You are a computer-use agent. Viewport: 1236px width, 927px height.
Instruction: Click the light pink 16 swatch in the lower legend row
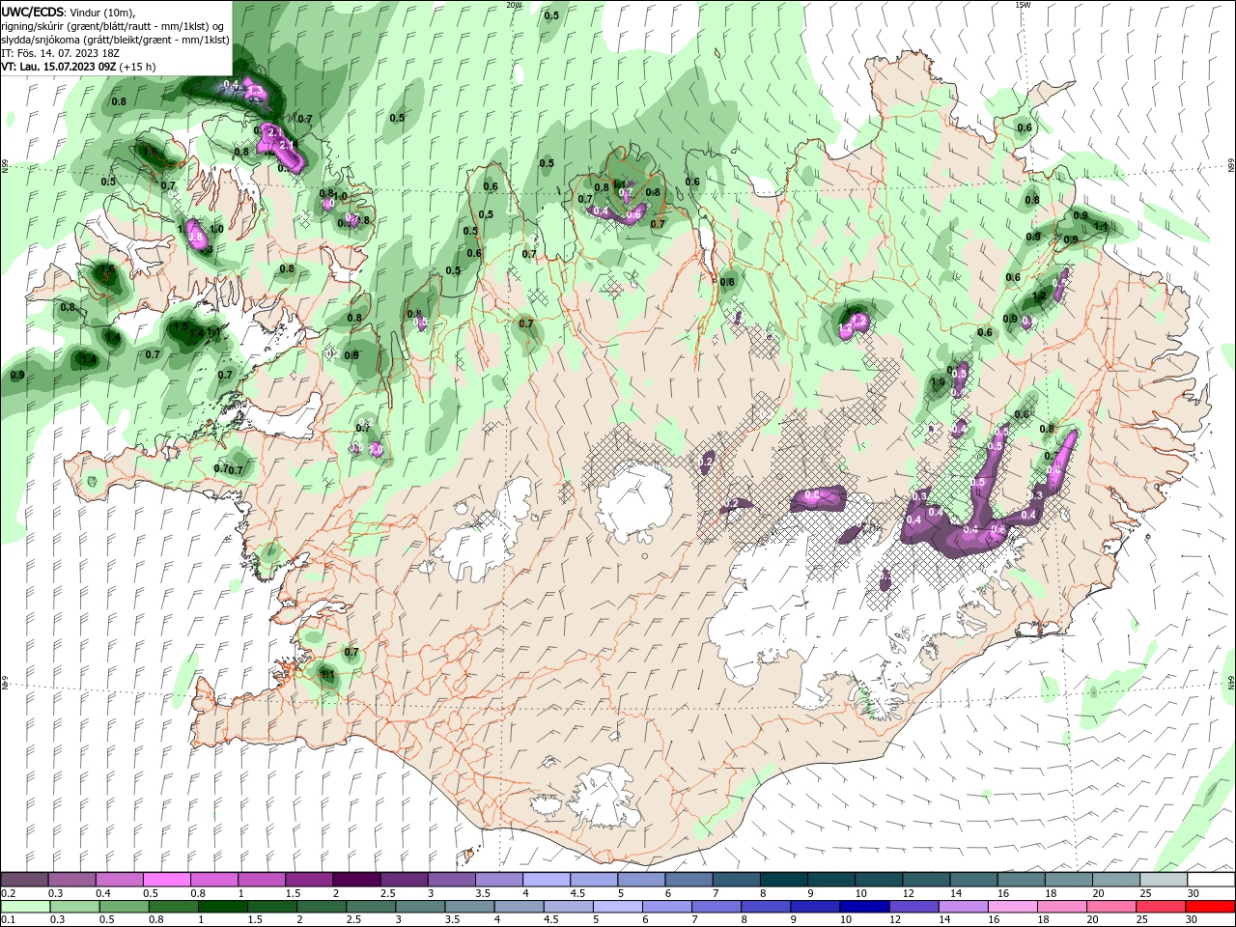(x=1013, y=908)
